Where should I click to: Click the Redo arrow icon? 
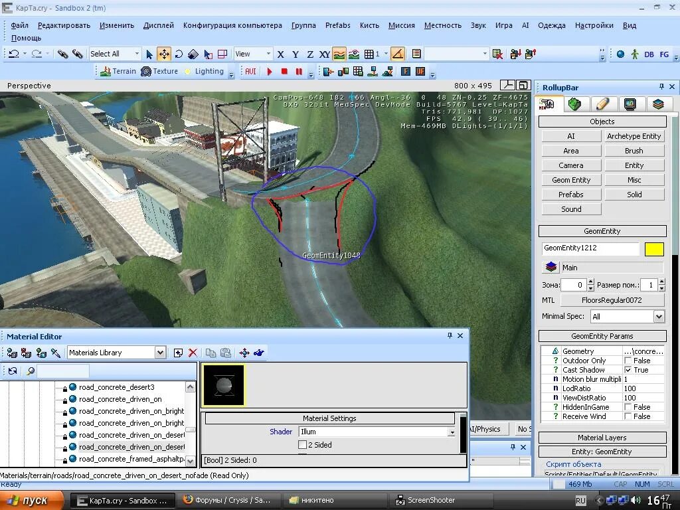(37, 54)
